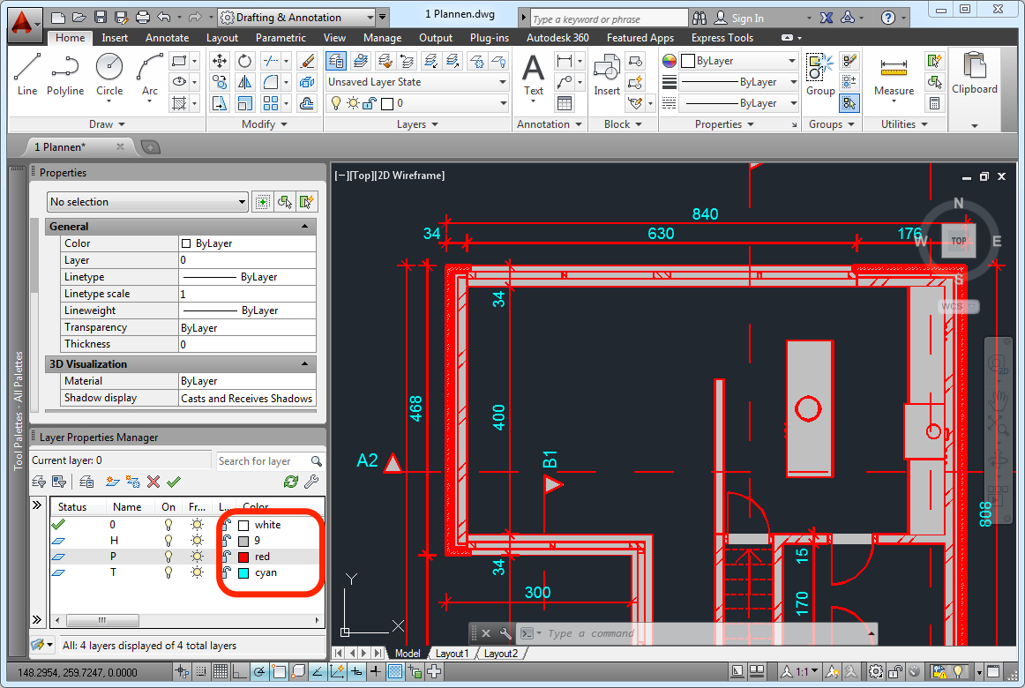
Task: Click the WCS button below ViewCube
Action: point(958,306)
